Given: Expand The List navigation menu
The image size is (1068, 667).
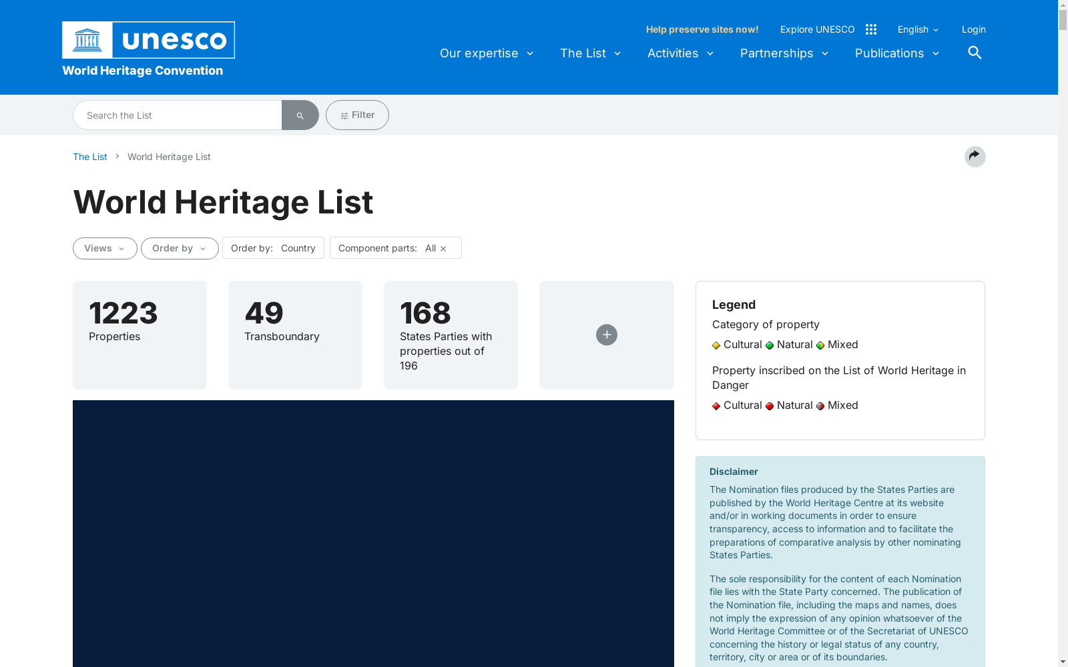Looking at the screenshot, I should 591,53.
